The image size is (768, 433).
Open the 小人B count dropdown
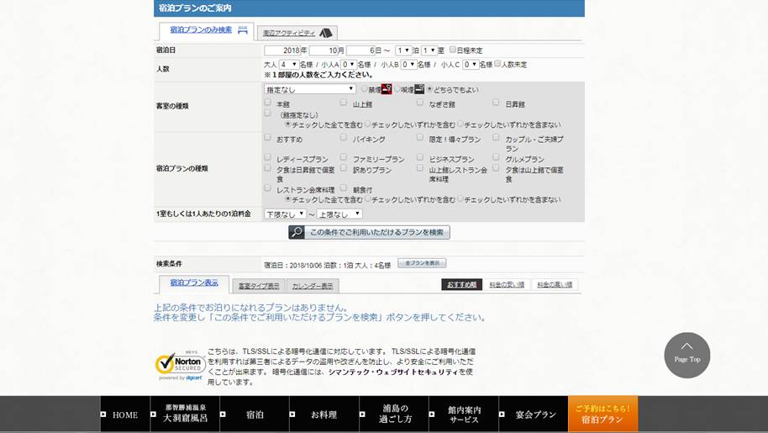tap(408, 64)
